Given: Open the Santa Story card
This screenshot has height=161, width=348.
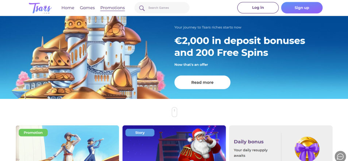Looking at the screenshot, I should 174,143.
